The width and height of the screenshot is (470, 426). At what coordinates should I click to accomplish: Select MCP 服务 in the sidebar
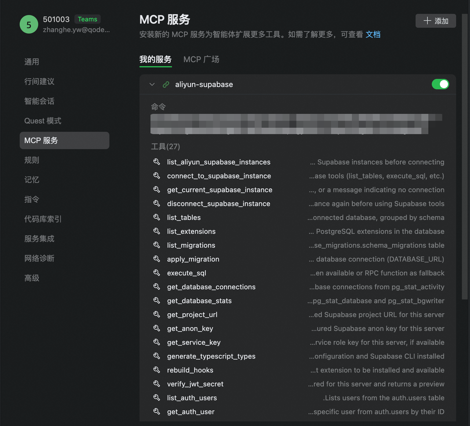65,140
